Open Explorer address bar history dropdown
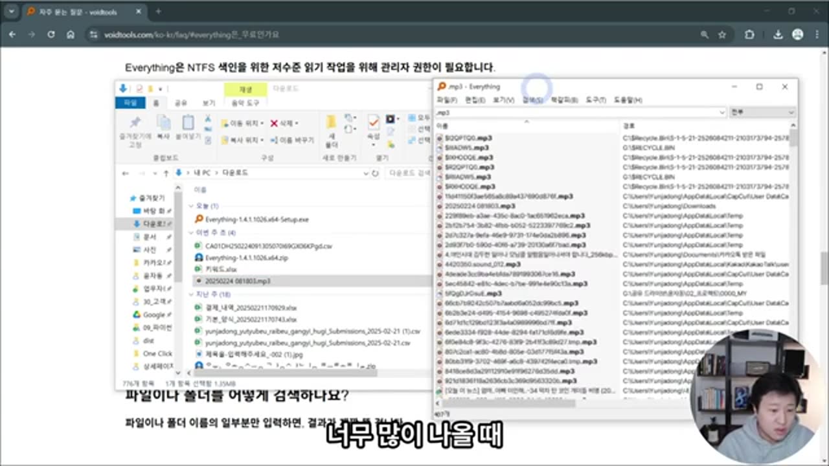 [366, 173]
